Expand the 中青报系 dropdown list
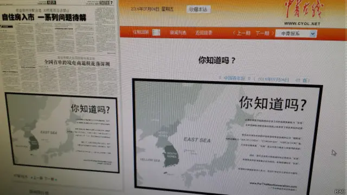347x195 pixels. tap(296, 34)
